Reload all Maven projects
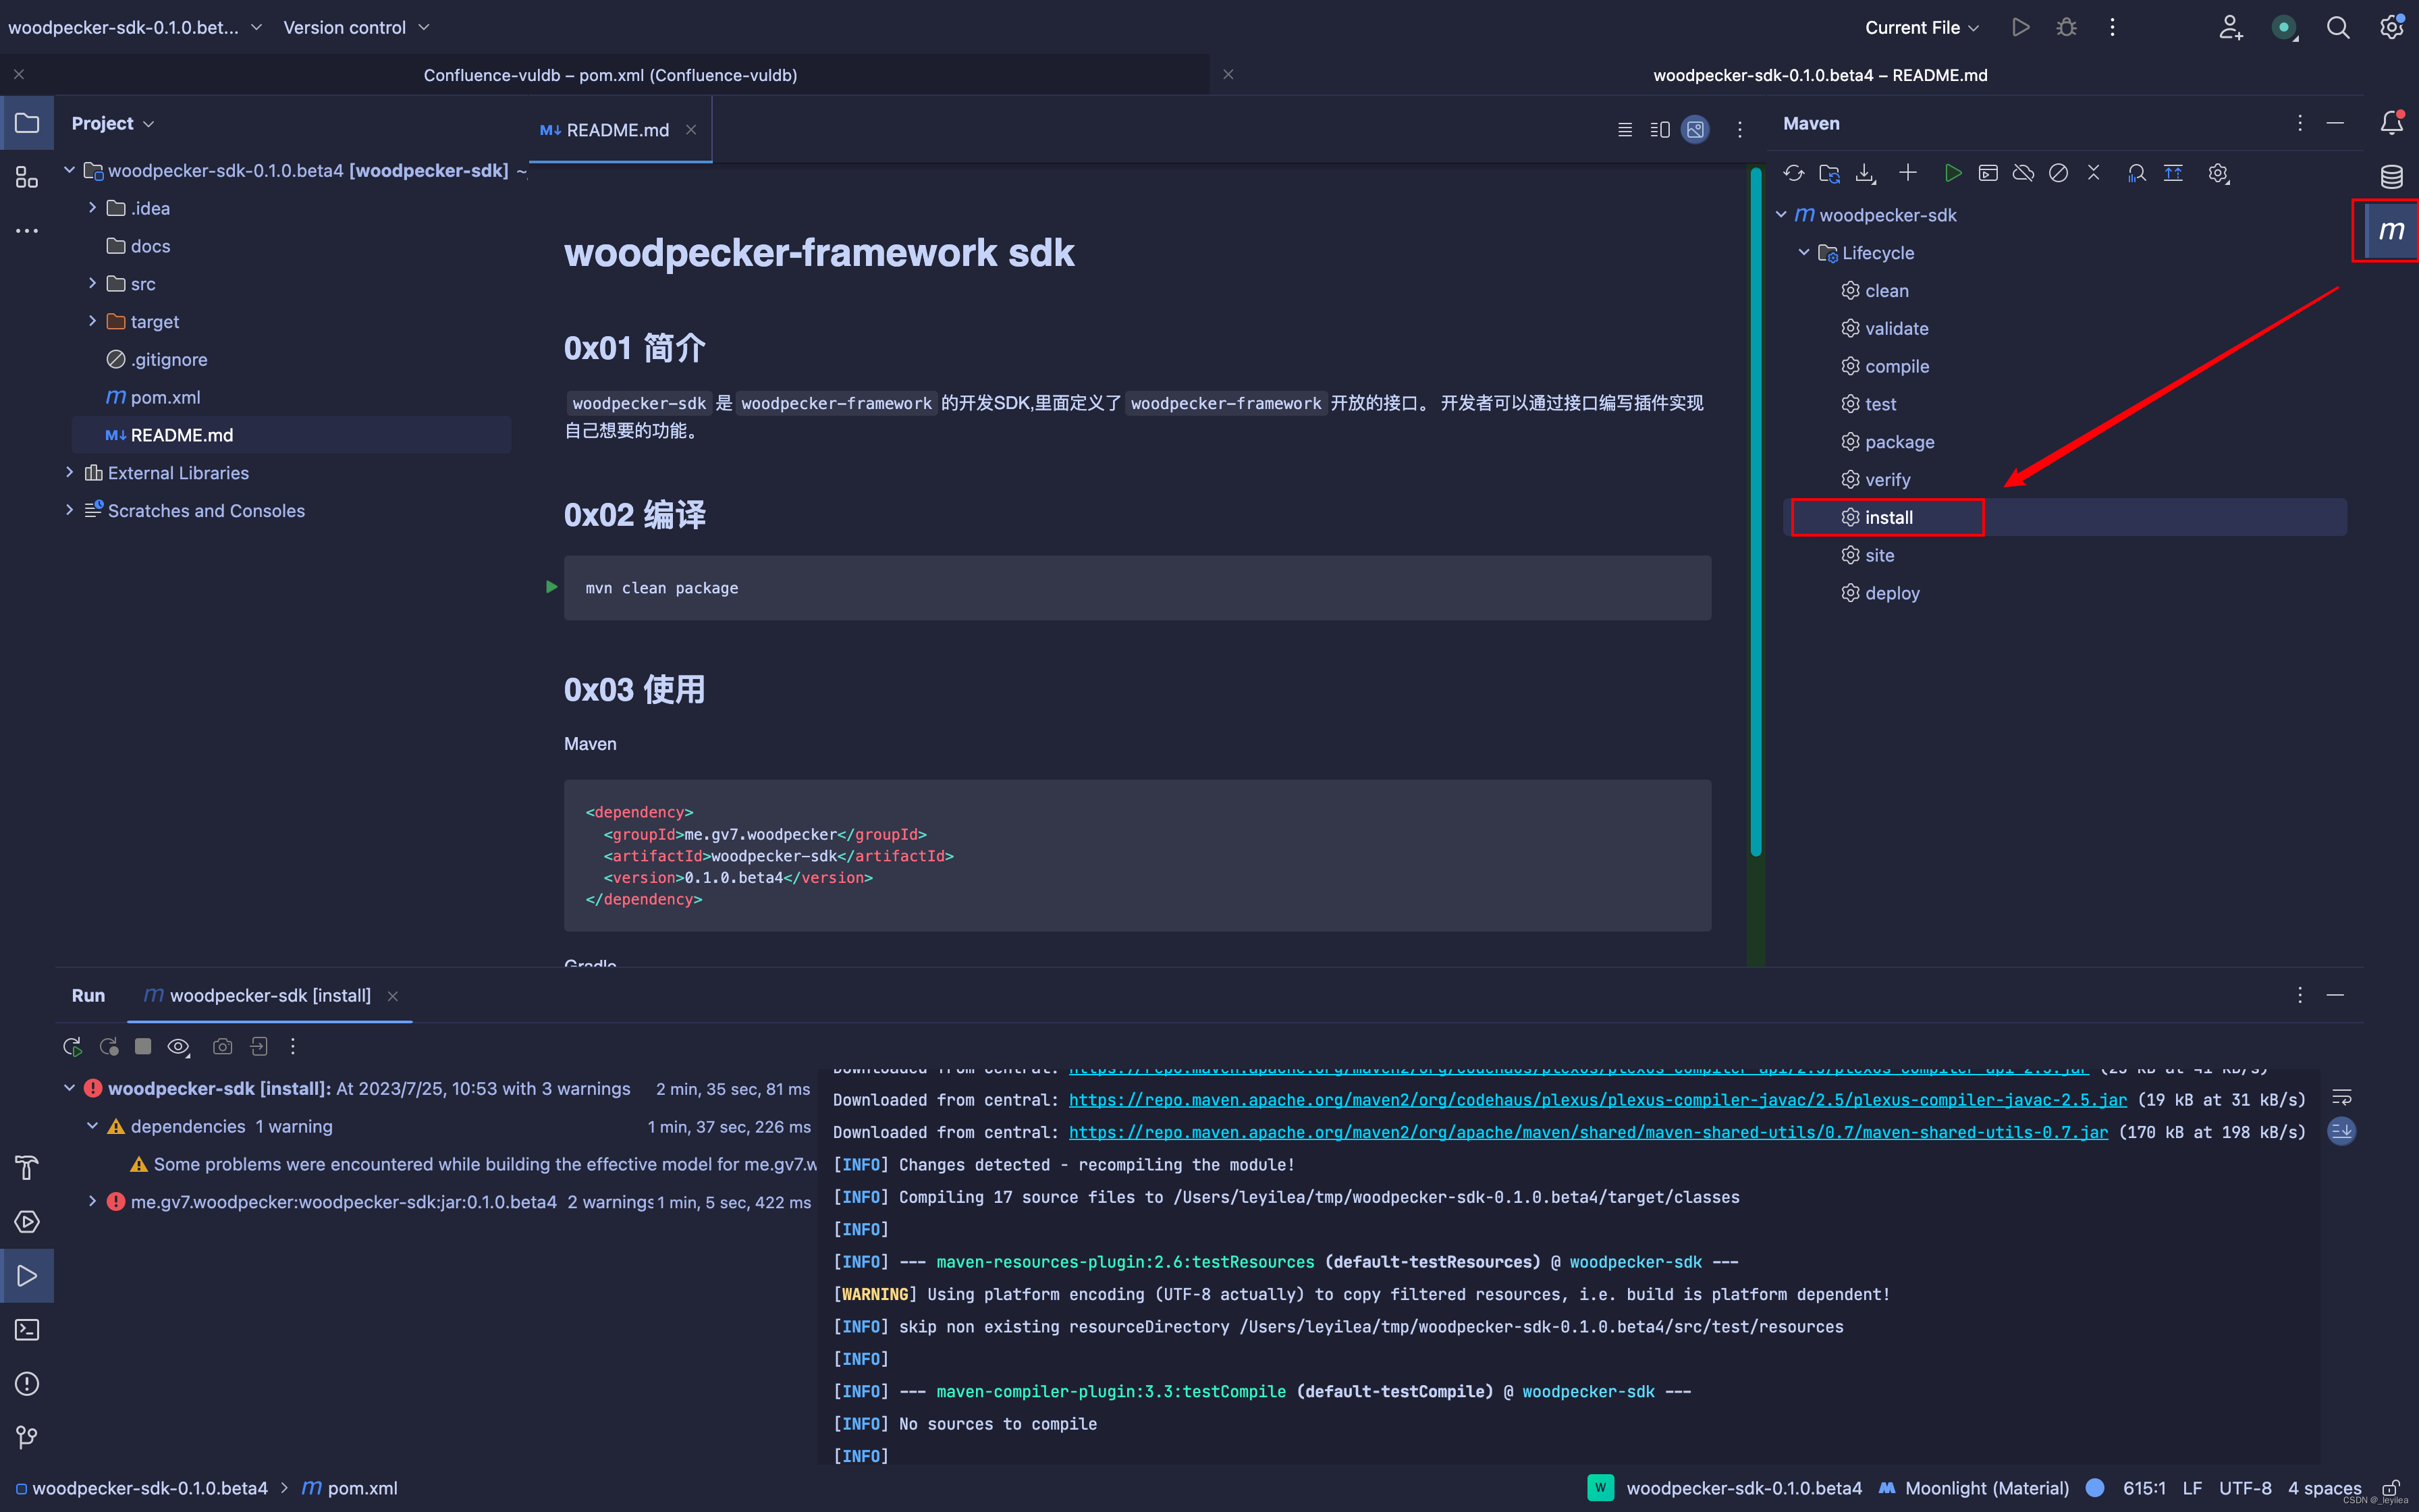This screenshot has height=1512, width=2419. point(1794,172)
